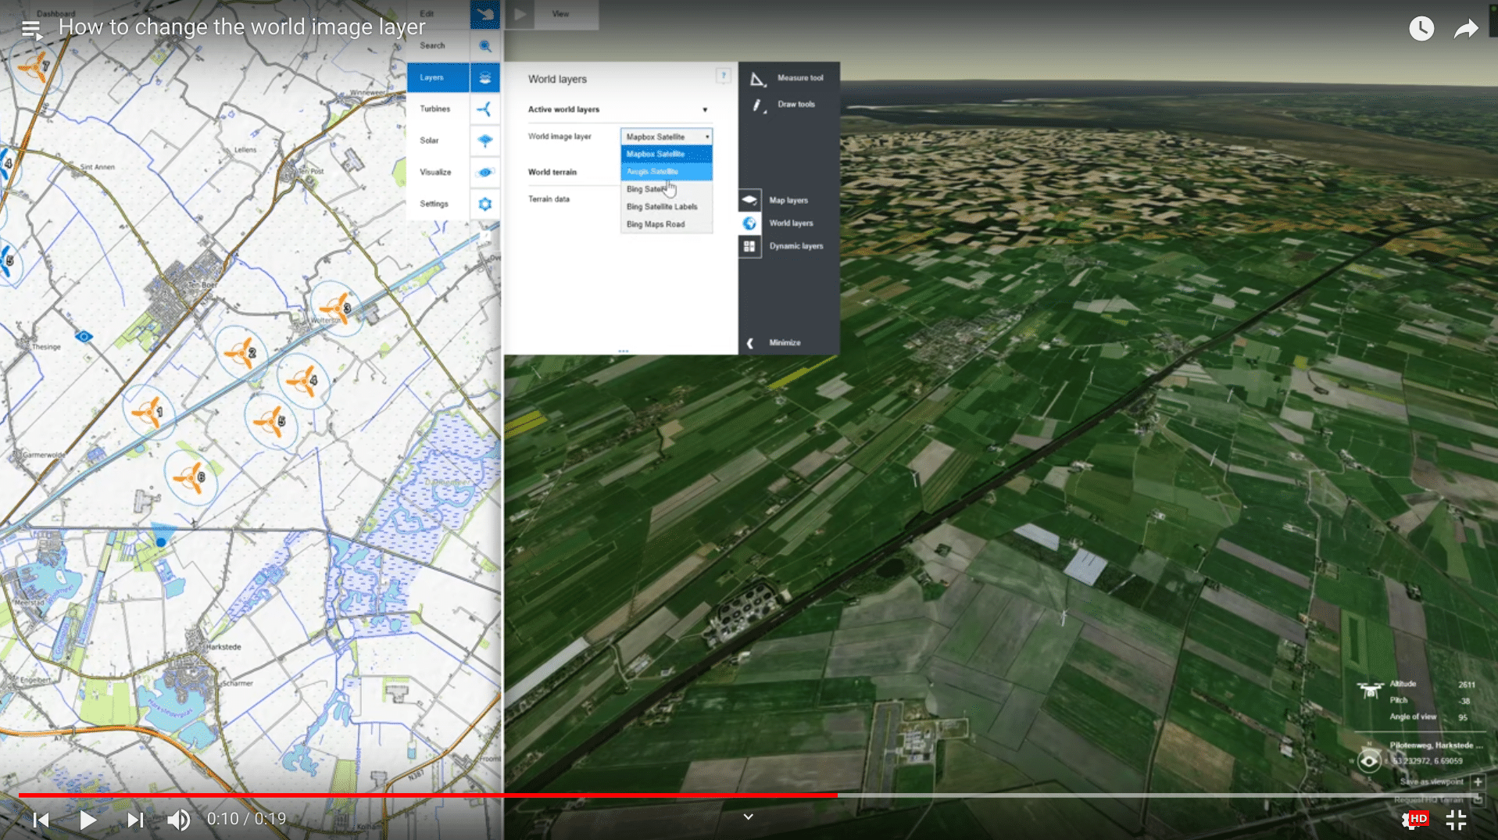Click turbine 5 marker in the wind farm cluster
1498x840 pixels.
[270, 422]
